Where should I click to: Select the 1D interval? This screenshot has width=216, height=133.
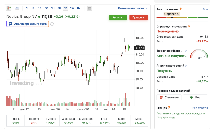(x=66, y=8)
